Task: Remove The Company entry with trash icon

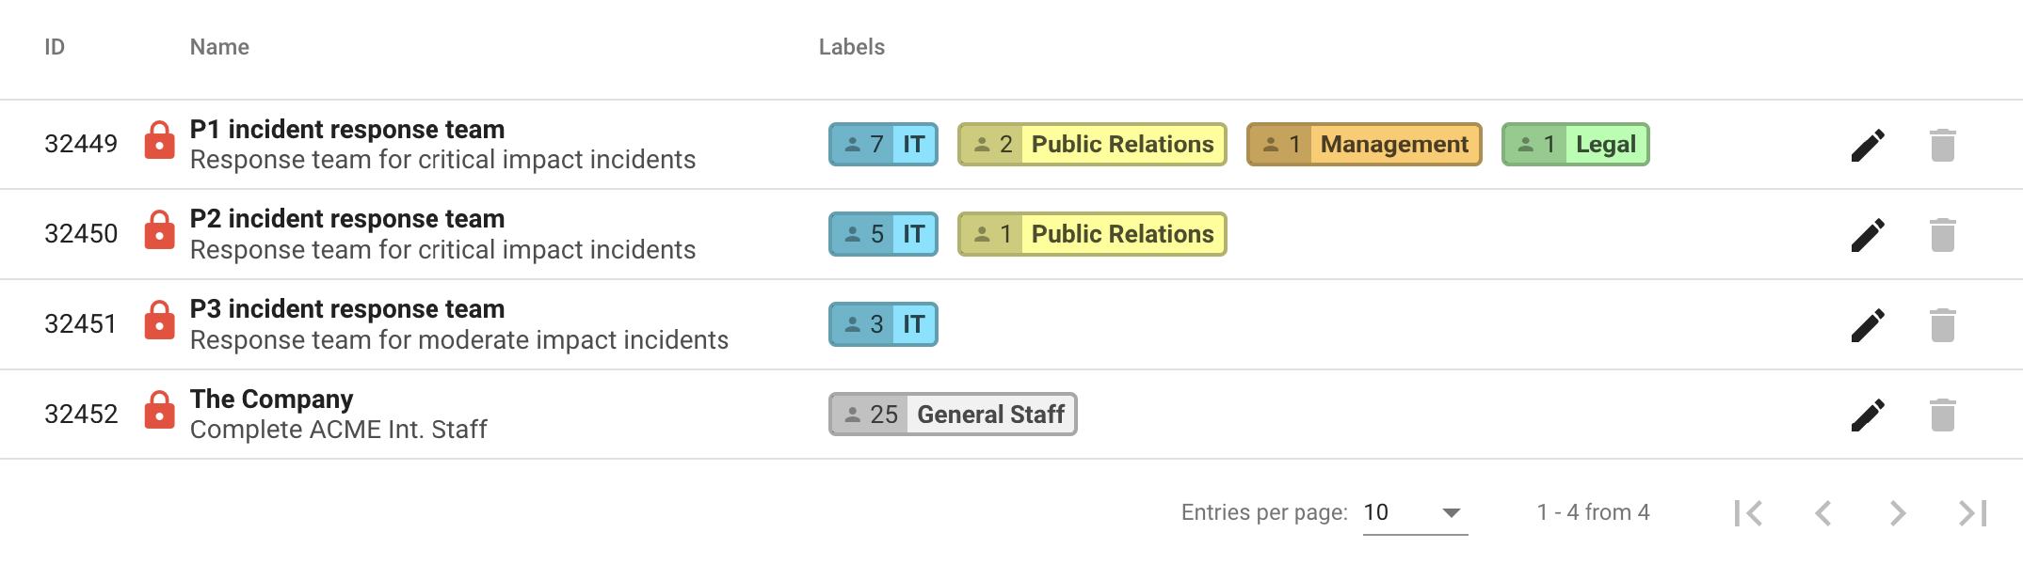Action: click(1942, 415)
